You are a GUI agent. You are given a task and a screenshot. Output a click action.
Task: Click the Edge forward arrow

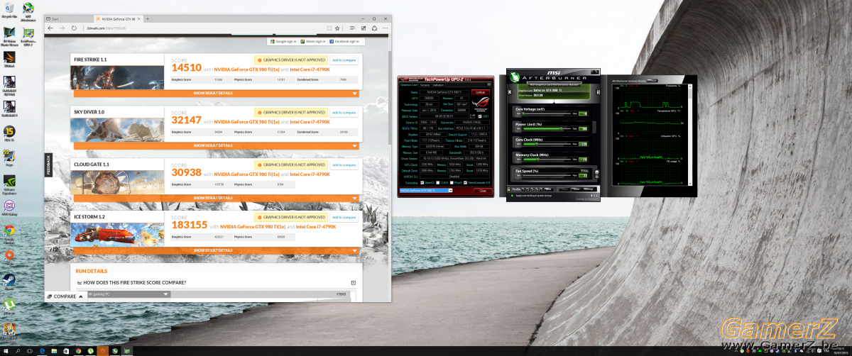[62, 28]
